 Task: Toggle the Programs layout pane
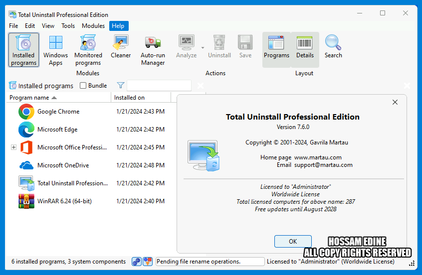276,50
